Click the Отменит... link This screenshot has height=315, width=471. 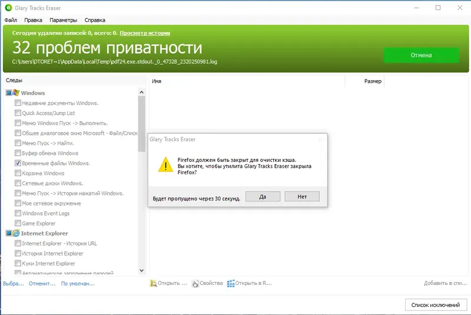coord(42,283)
